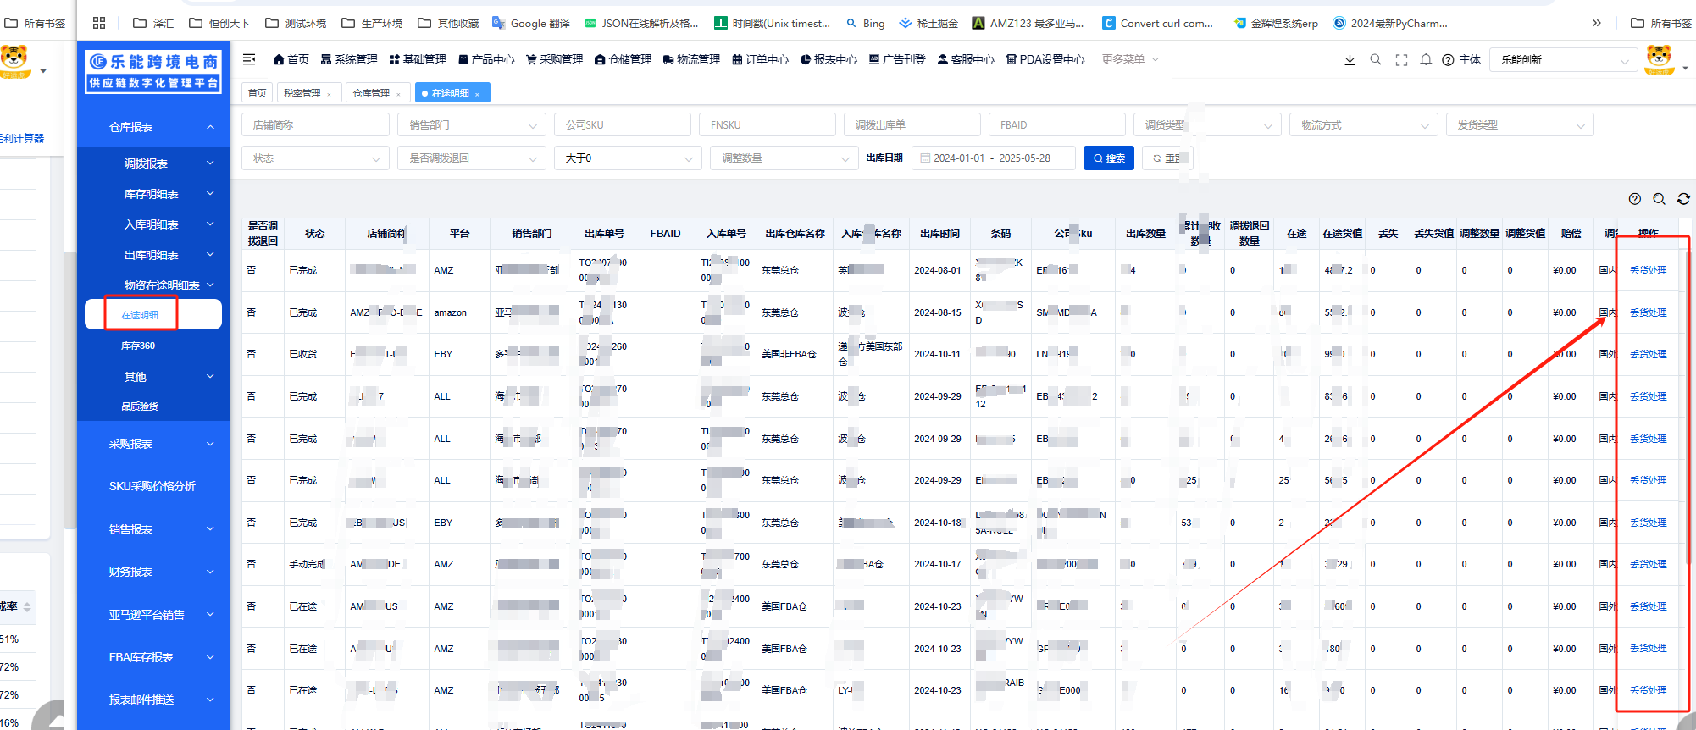Click 丢货处理 link in the first row
This screenshot has width=1696, height=730.
(1648, 270)
